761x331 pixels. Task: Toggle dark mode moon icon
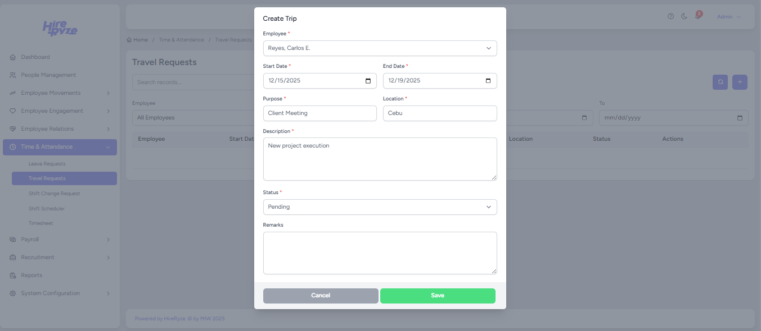coord(684,16)
